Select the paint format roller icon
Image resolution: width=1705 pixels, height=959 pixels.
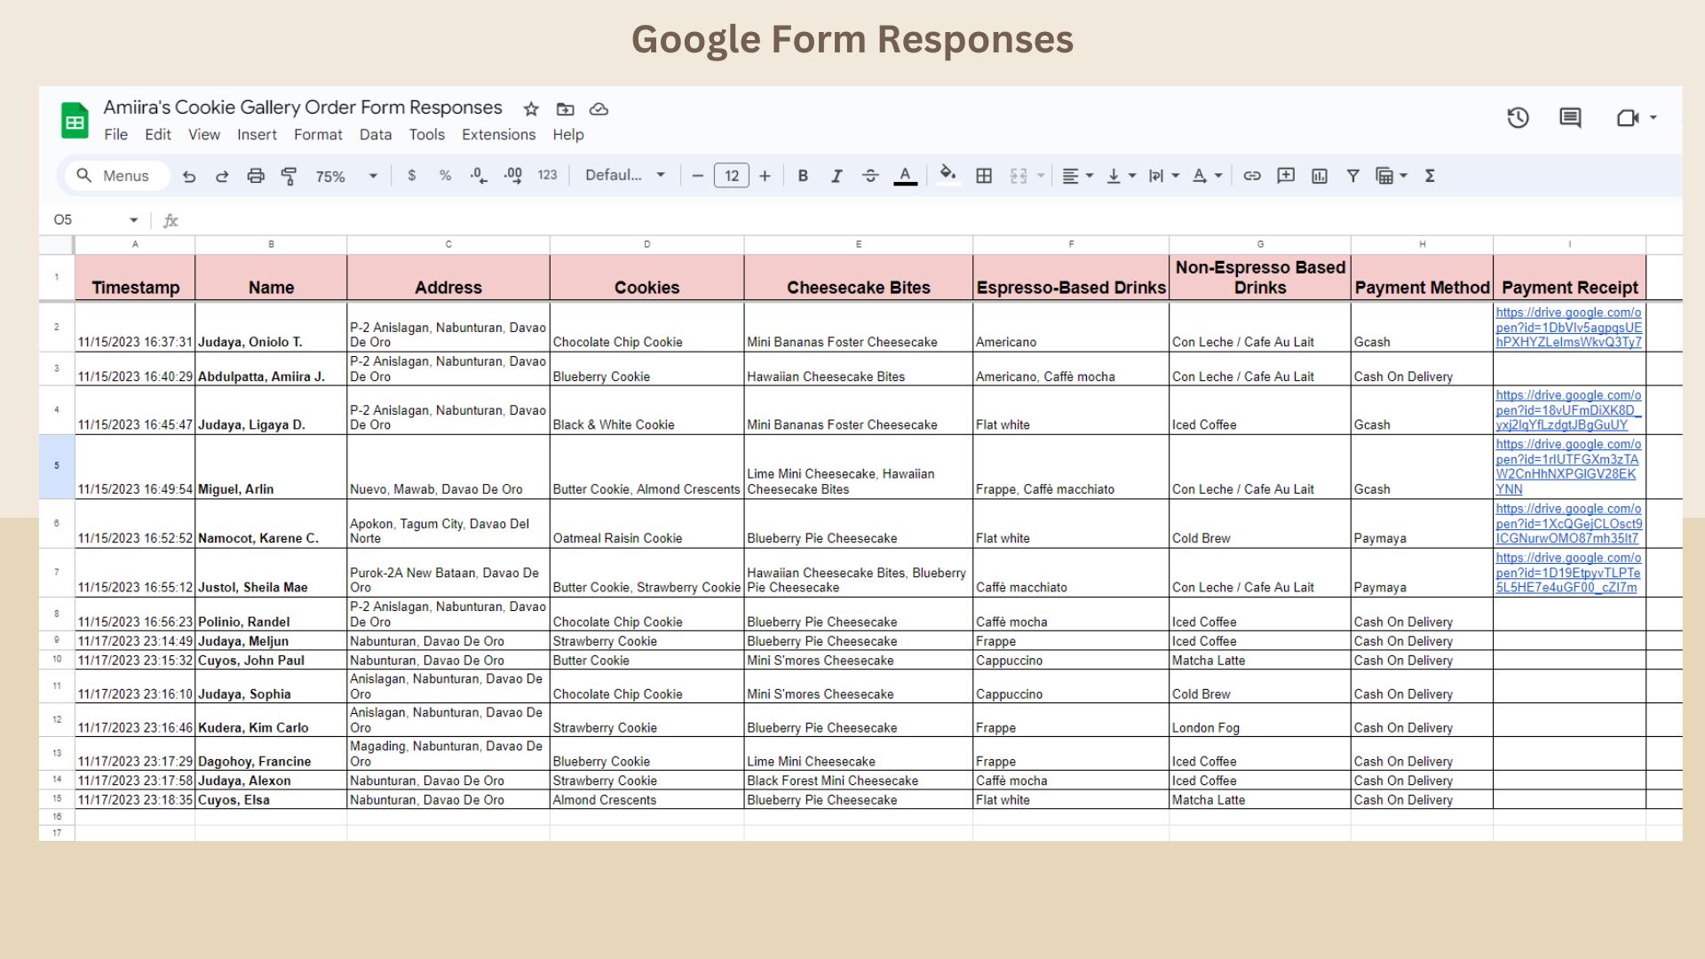point(289,176)
